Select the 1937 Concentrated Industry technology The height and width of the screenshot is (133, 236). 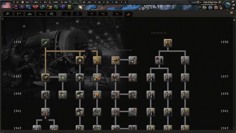pyautogui.click(x=80, y=77)
